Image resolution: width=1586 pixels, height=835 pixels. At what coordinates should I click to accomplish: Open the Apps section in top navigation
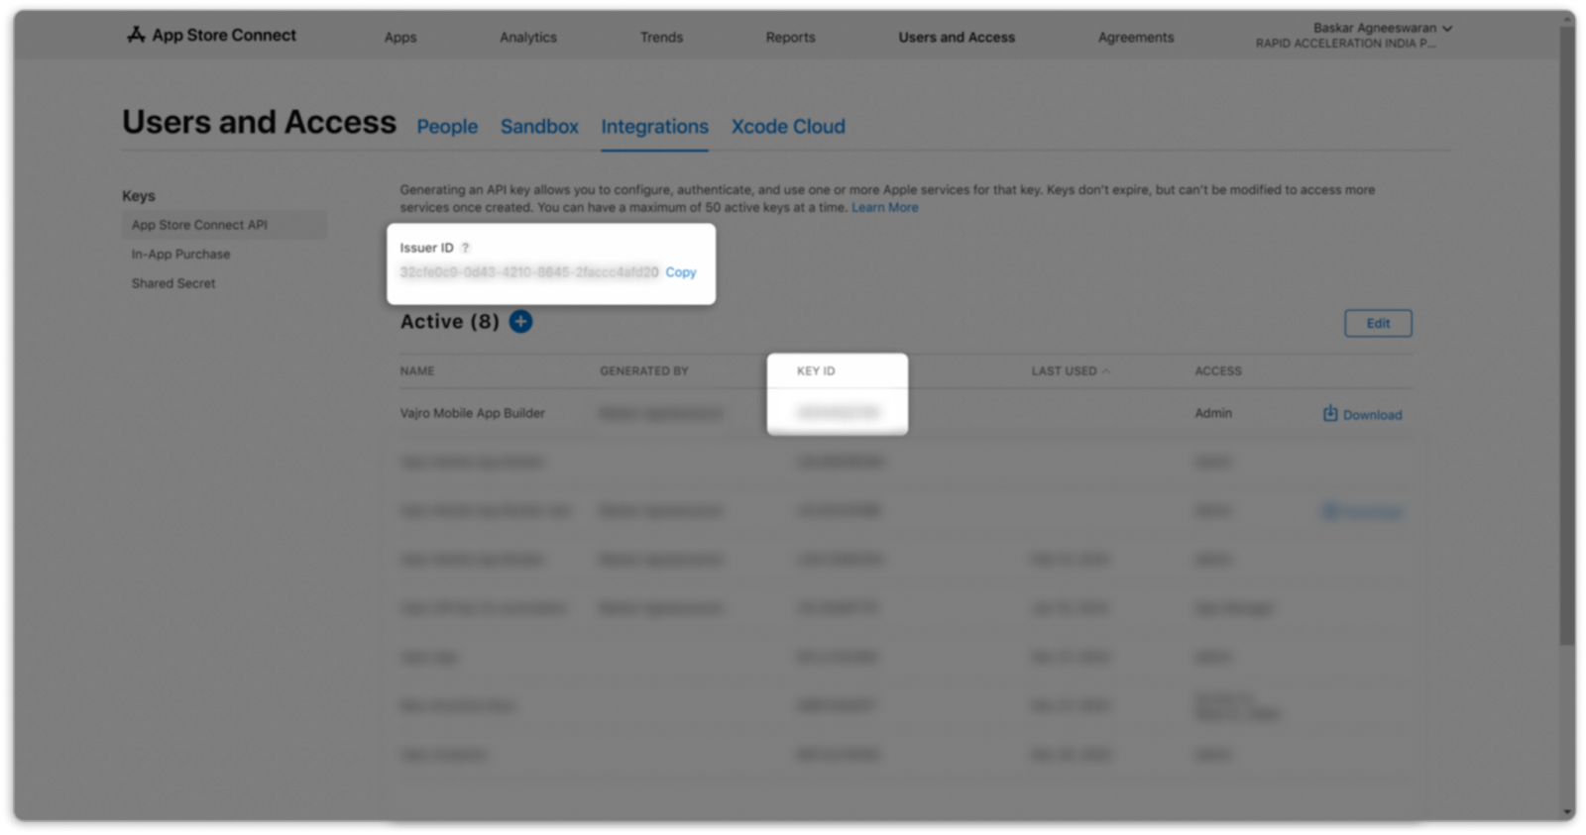[x=400, y=38]
